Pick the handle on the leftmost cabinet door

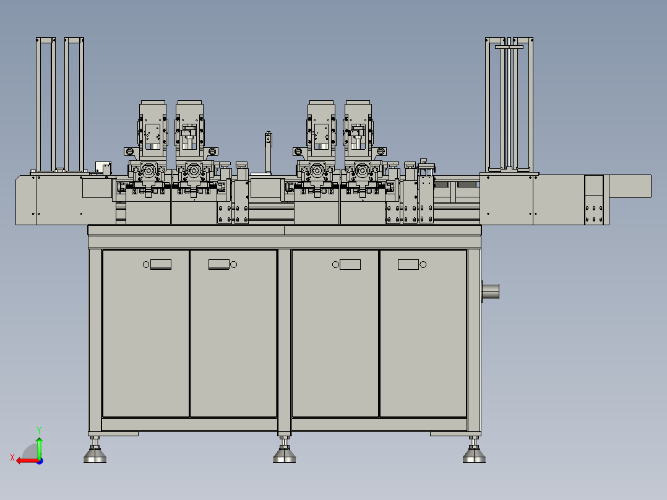click(161, 264)
